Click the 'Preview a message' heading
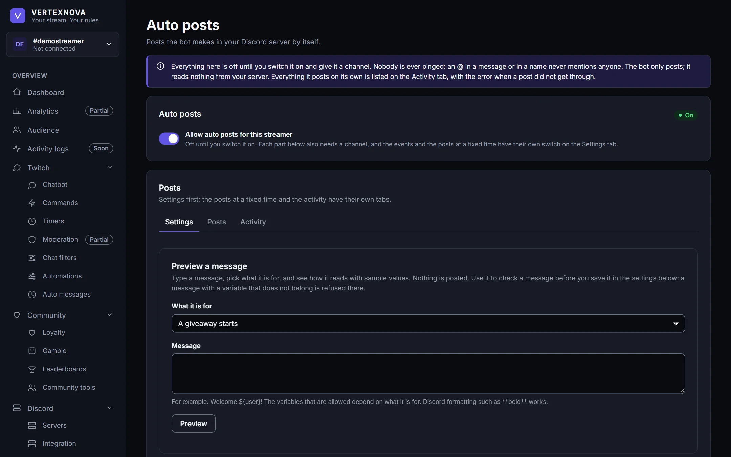 (x=209, y=266)
